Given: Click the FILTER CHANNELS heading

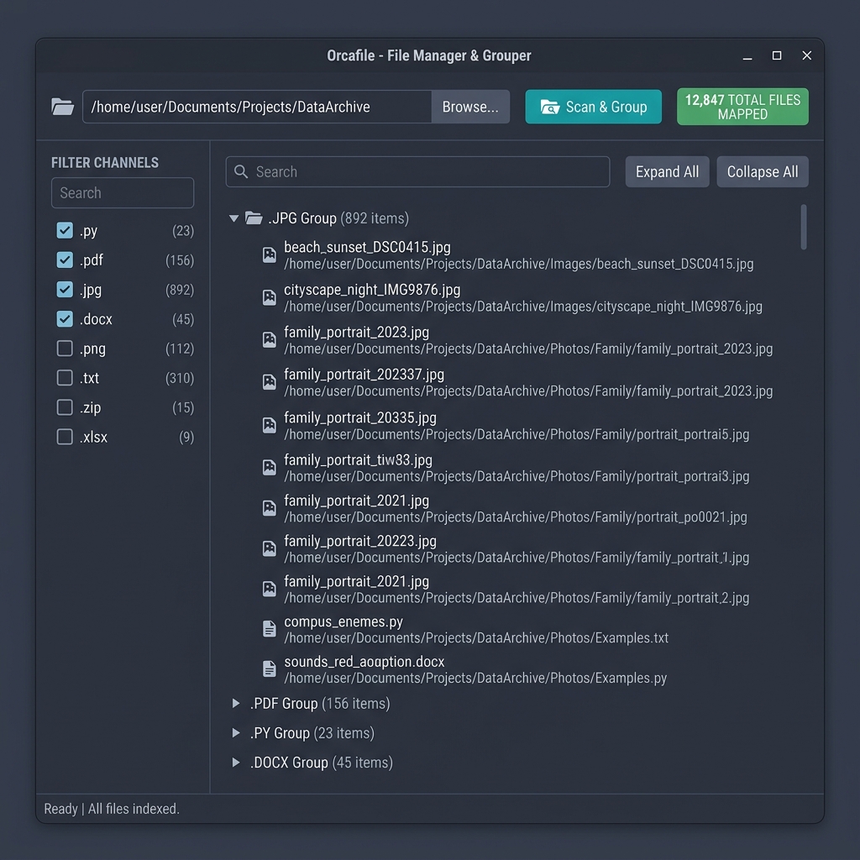Looking at the screenshot, I should point(105,162).
